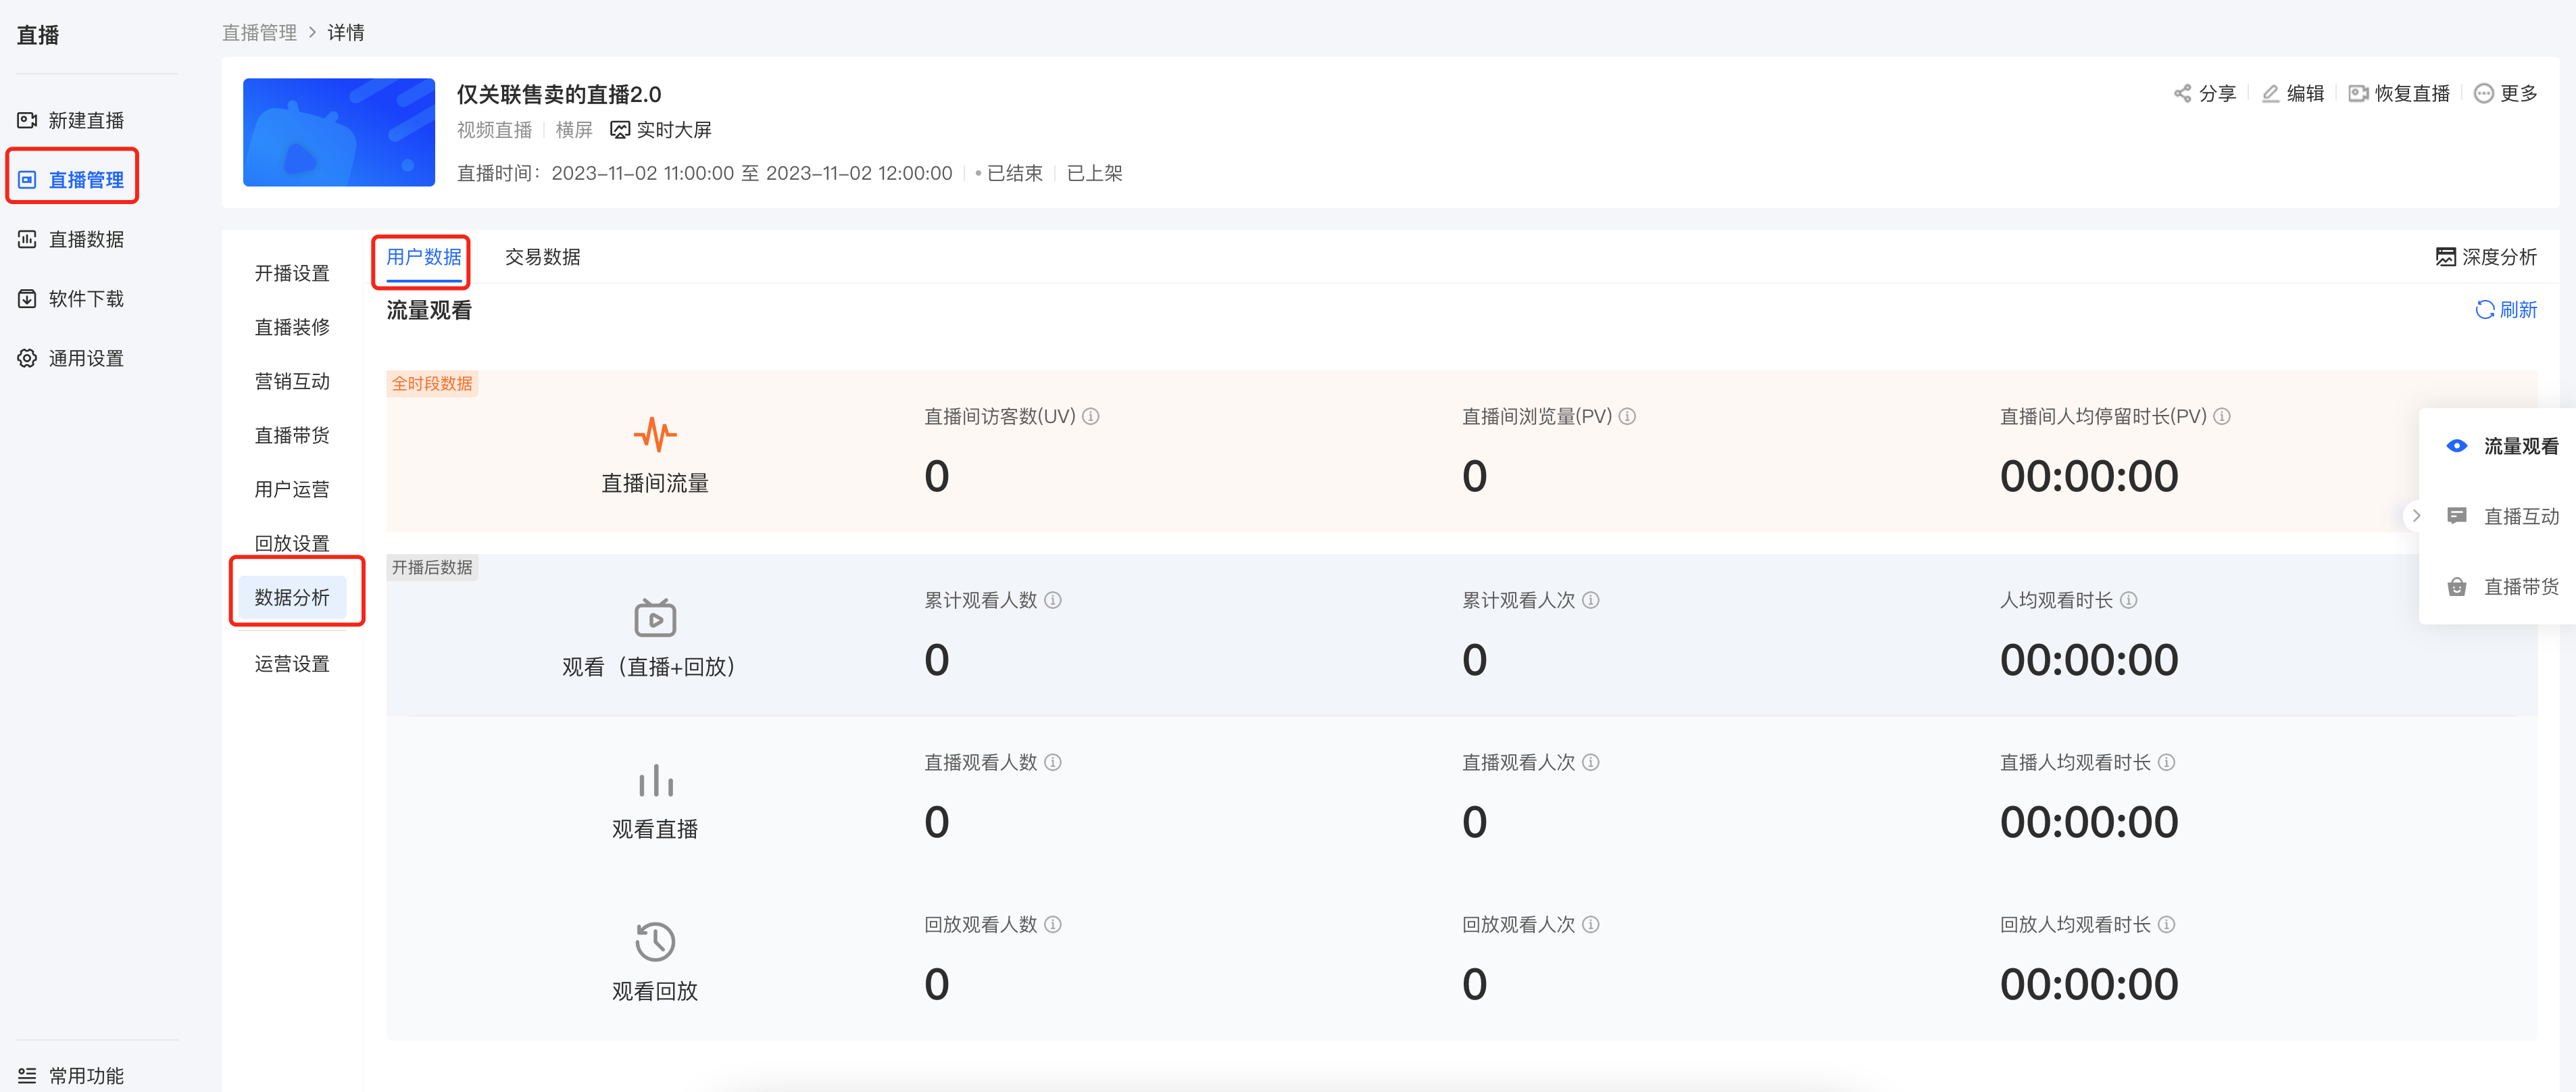Viewport: 2576px width, 1092px height.
Task: Click the info icon beside 回放人均观看时长
Action: point(2166,925)
